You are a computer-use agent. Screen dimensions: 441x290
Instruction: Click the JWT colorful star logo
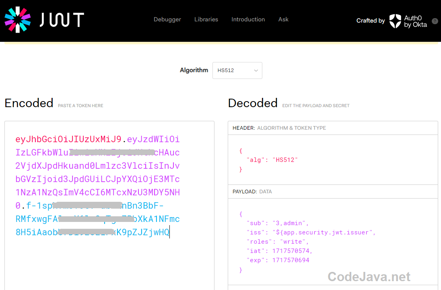(x=18, y=20)
